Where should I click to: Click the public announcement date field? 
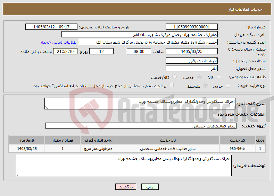click(x=51, y=27)
